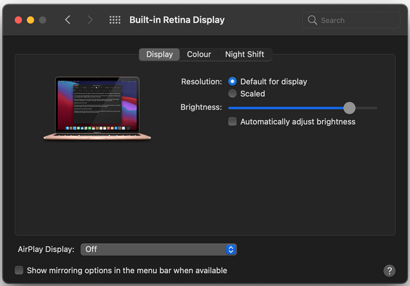This screenshot has width=410, height=286.
Task: Open the Night Shift tab
Action: pos(244,54)
